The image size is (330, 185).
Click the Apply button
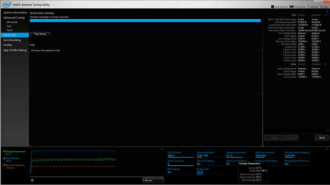tap(275, 138)
